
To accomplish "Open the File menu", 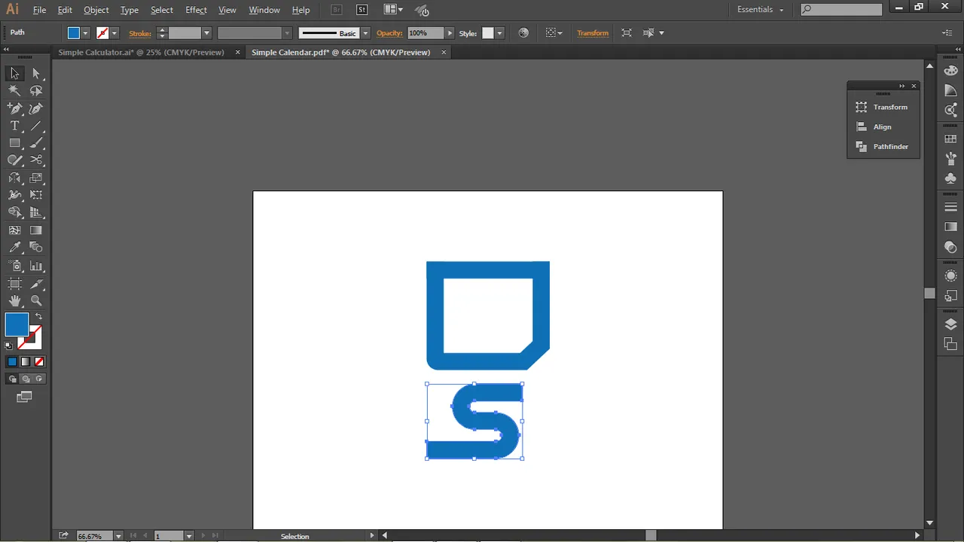I will [x=39, y=10].
